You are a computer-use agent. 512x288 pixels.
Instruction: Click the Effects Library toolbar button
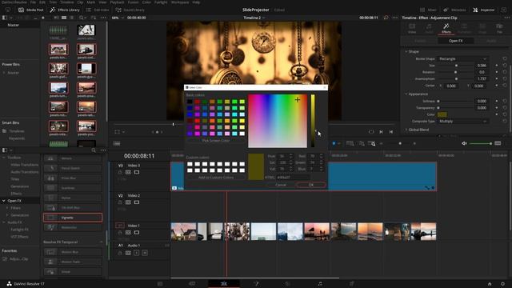(x=65, y=10)
